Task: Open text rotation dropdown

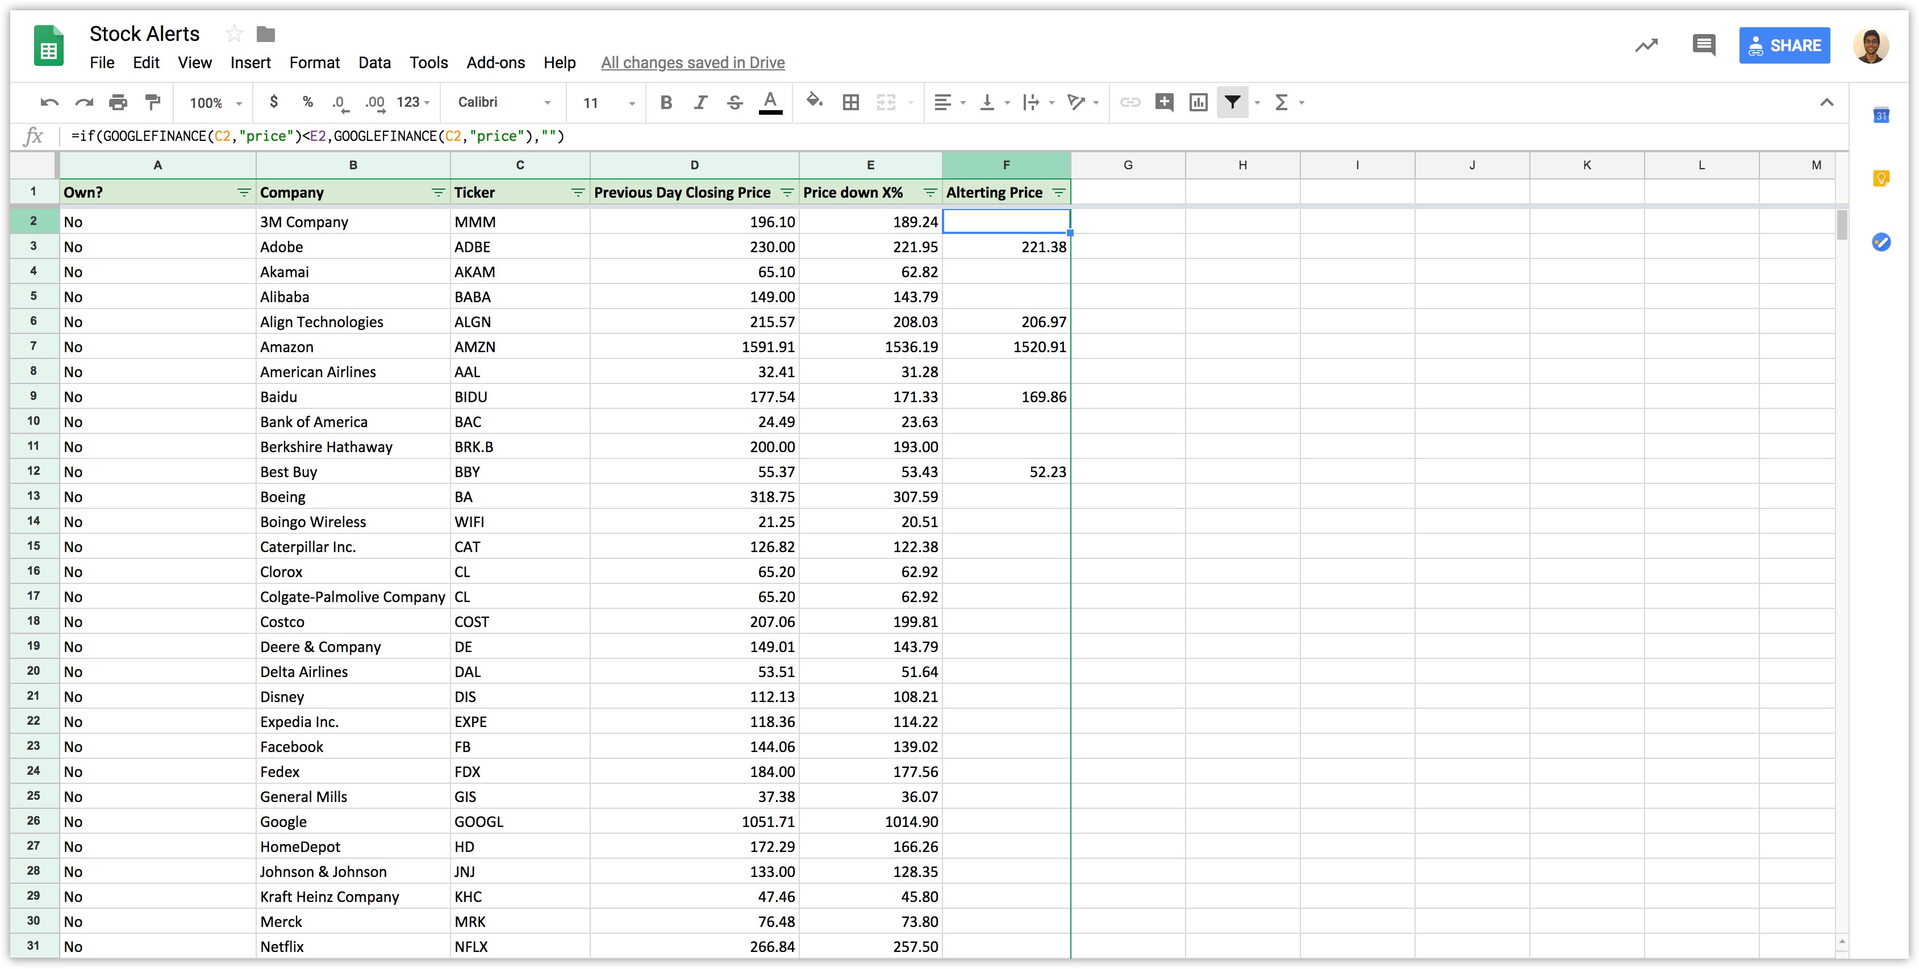Action: 1082,103
